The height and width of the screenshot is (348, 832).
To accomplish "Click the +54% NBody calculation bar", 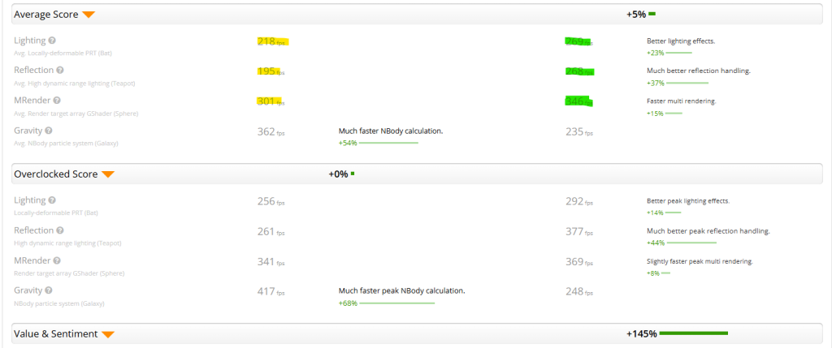I will tap(388, 143).
